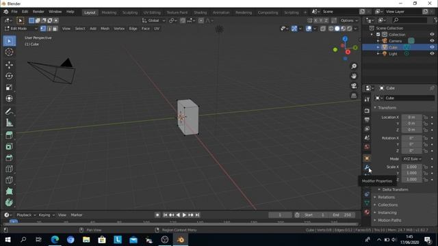Select the Light item in outliner

click(x=393, y=54)
